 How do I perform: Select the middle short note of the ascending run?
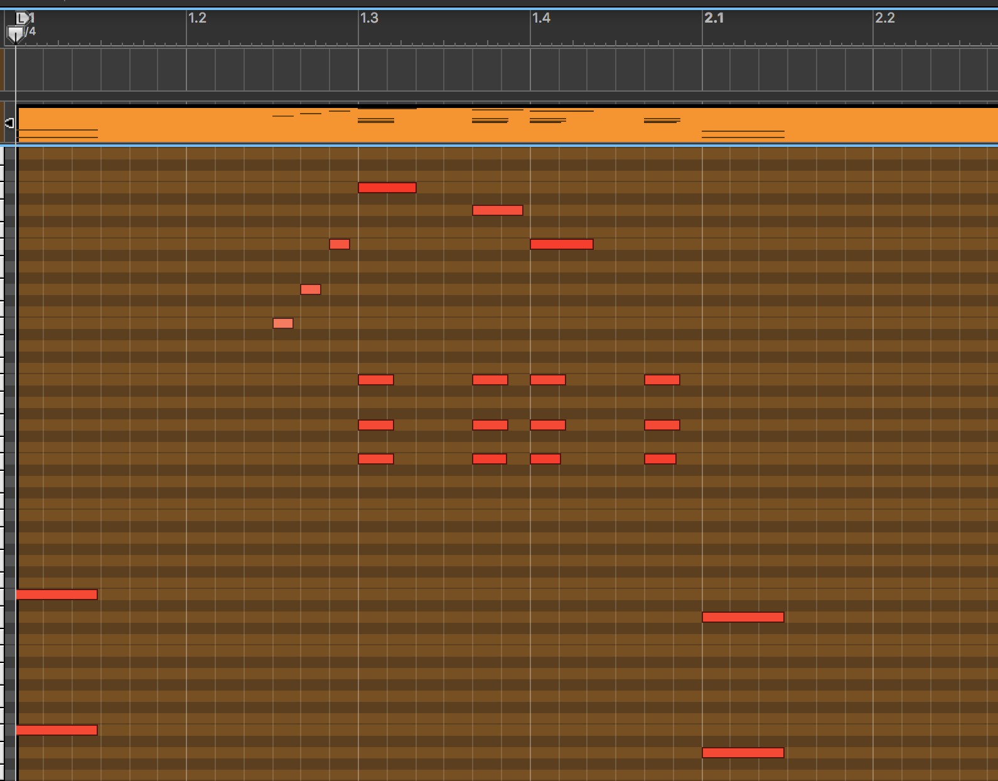[311, 289]
